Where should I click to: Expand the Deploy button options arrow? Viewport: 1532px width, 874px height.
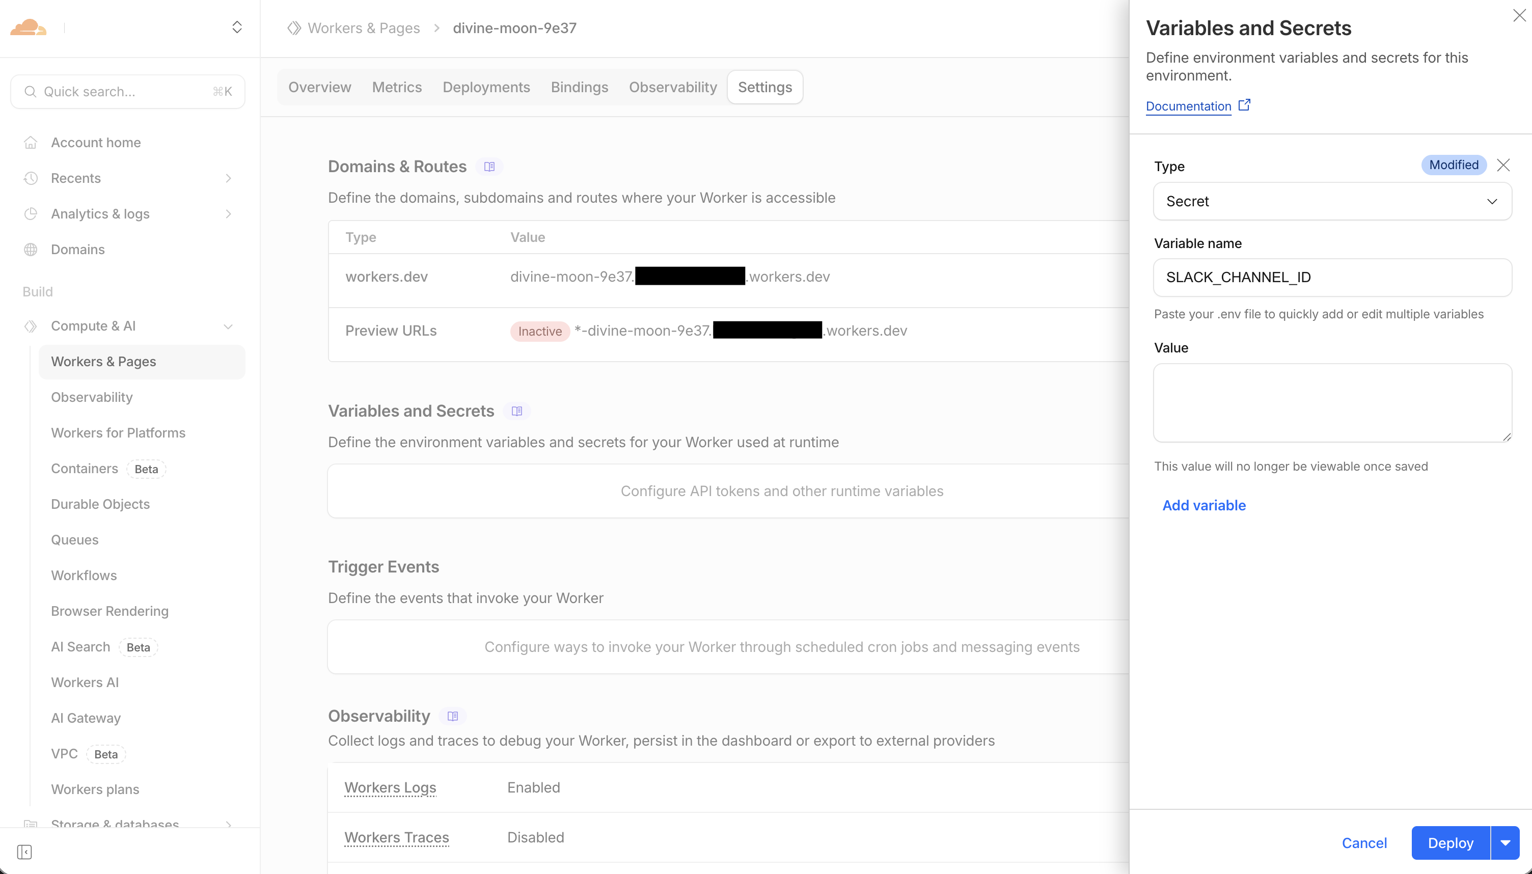[x=1506, y=842]
